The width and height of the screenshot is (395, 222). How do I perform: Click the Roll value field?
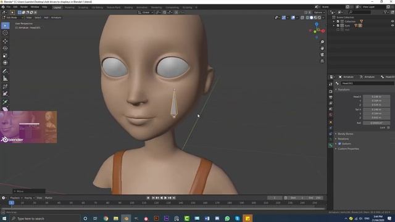click(x=376, y=123)
